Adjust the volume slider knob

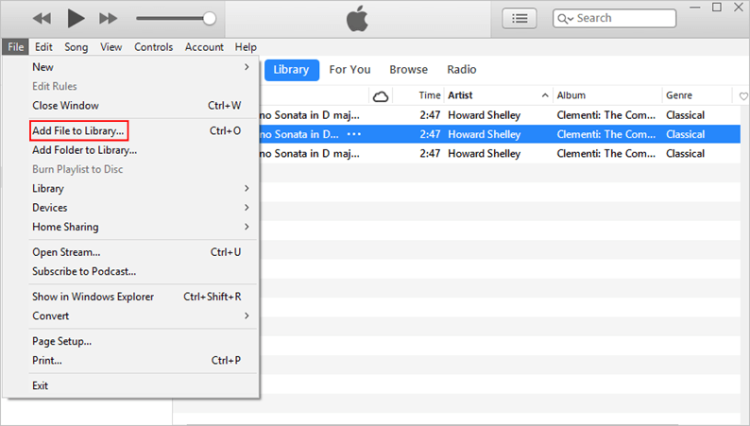(209, 19)
